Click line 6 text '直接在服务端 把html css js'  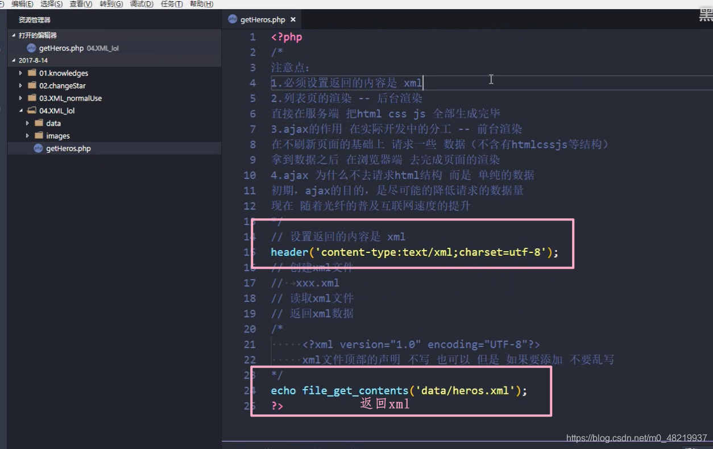(348, 114)
